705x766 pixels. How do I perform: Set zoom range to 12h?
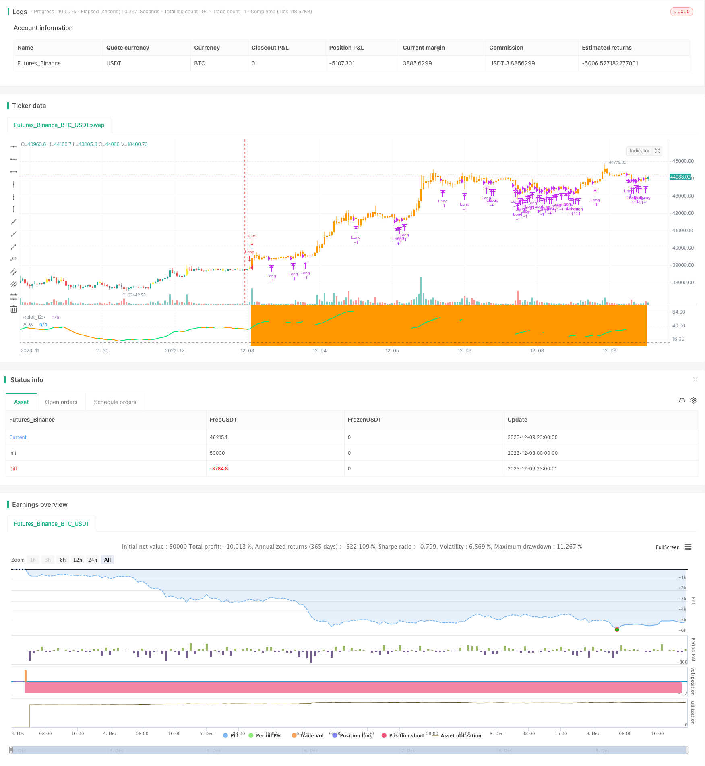click(x=78, y=560)
